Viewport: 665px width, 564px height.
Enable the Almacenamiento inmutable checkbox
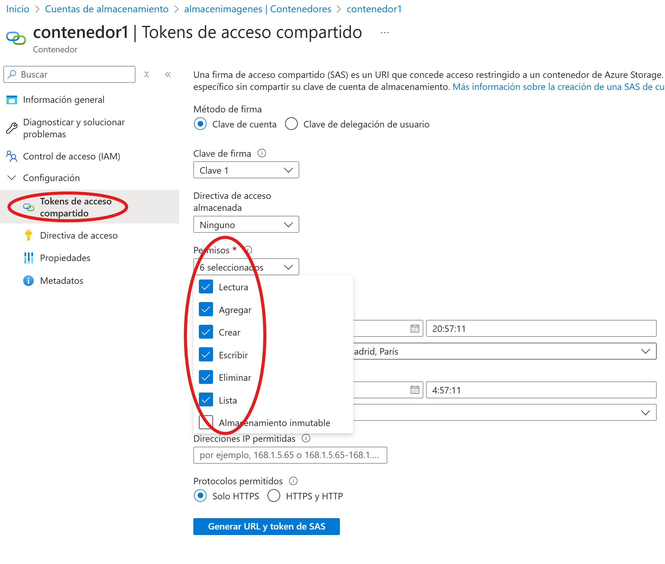206,422
